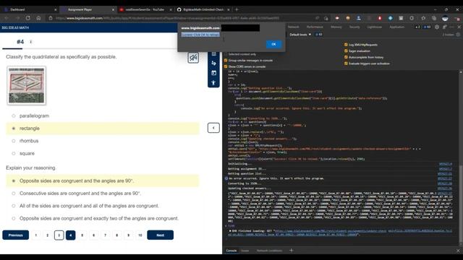463x260 pixels.
Task: Click the Previous button
Action: [16, 235]
